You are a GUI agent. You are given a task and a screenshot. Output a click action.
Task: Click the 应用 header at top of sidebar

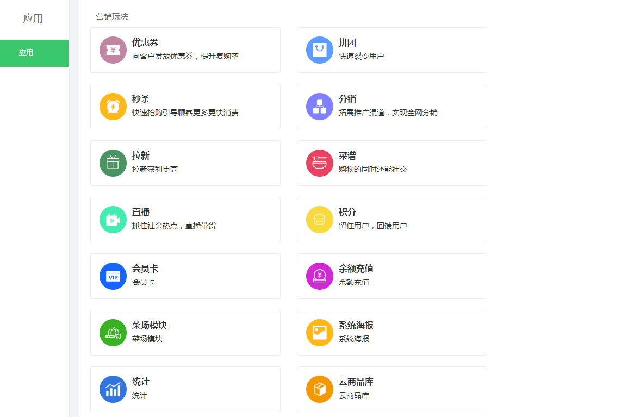(x=33, y=18)
